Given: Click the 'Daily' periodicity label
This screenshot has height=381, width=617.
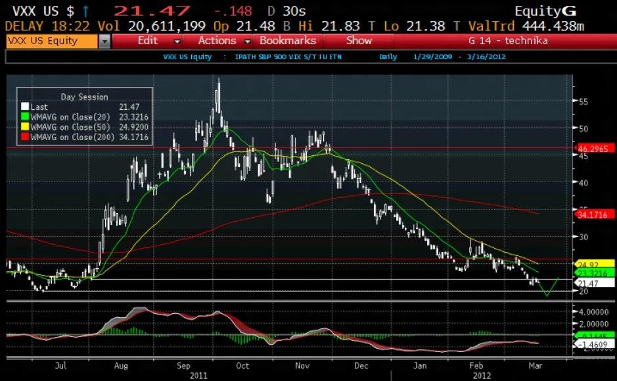Looking at the screenshot, I should tap(388, 57).
